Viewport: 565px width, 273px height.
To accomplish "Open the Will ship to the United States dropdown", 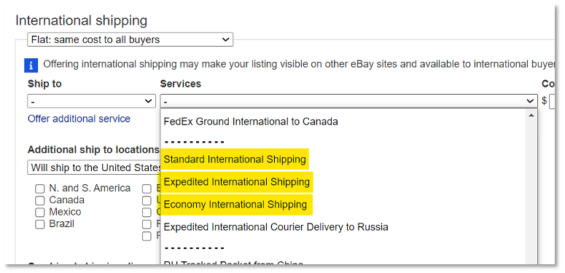I will 94,167.
